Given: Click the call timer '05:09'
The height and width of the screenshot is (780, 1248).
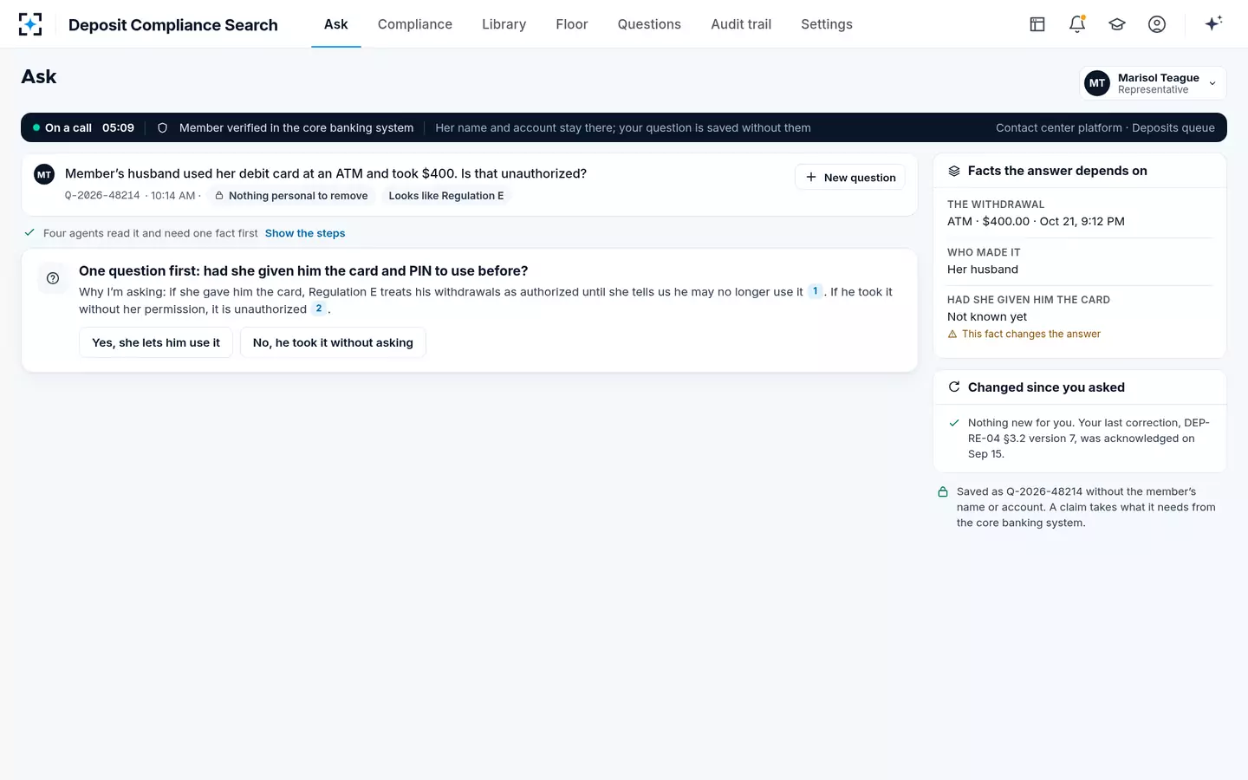Looking at the screenshot, I should click(x=118, y=128).
